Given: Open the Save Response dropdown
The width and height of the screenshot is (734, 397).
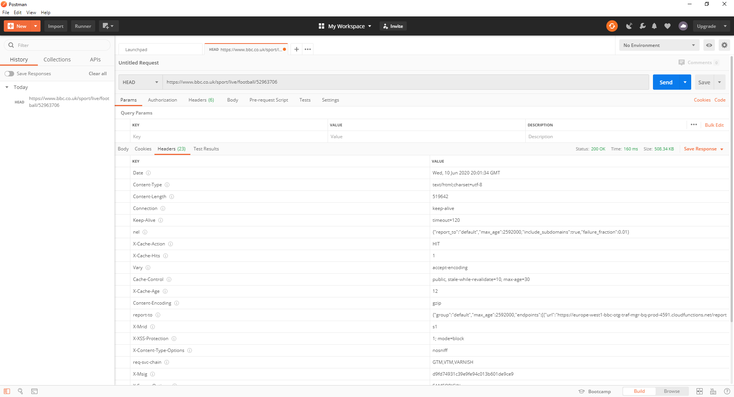Looking at the screenshot, I should (x=704, y=149).
